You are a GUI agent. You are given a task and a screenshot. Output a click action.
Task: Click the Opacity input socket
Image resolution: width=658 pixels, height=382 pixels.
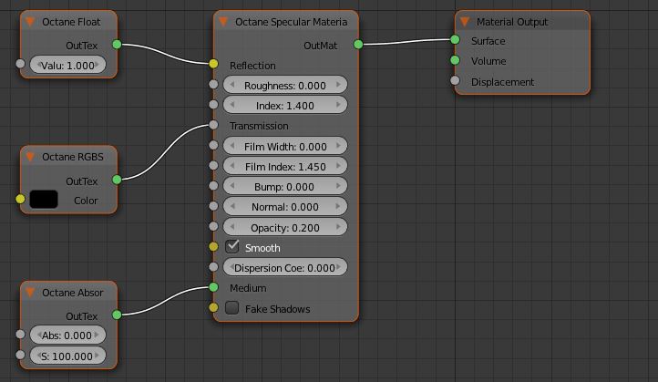[213, 226]
